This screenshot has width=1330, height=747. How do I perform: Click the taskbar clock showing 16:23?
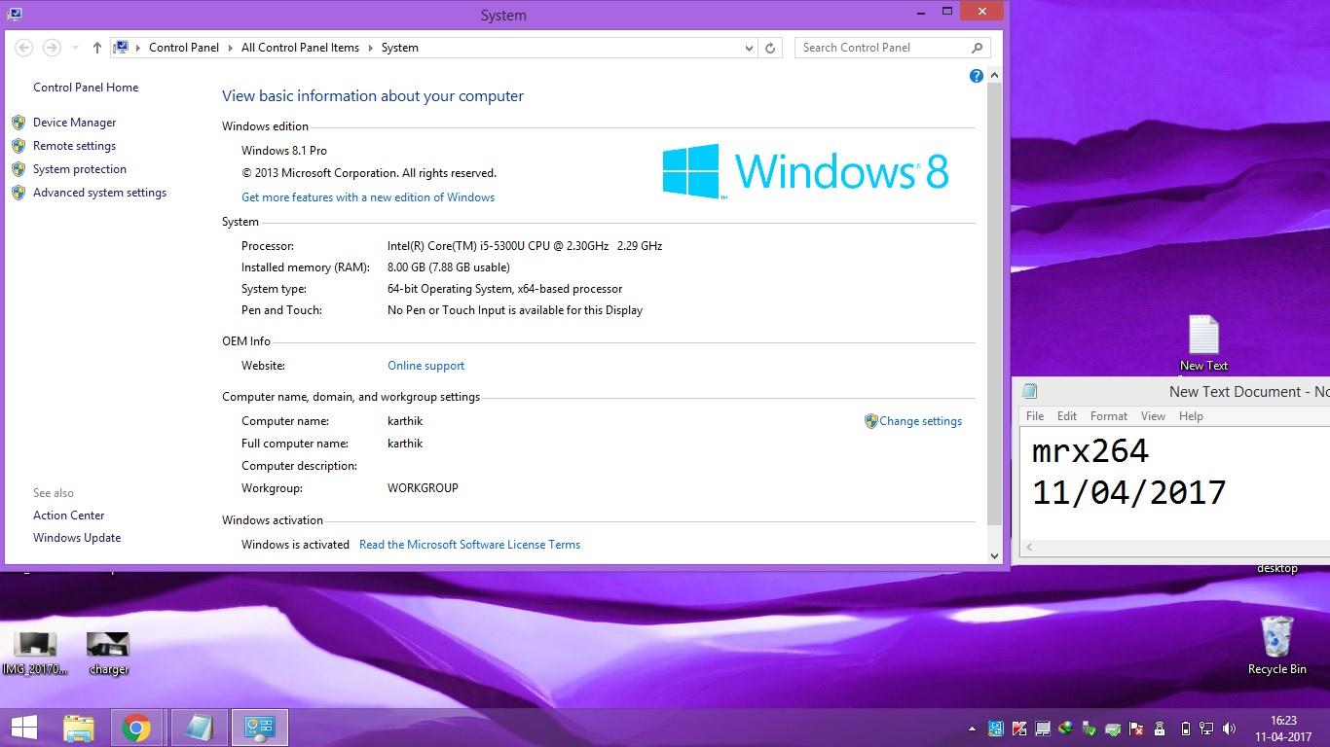pos(1283,729)
